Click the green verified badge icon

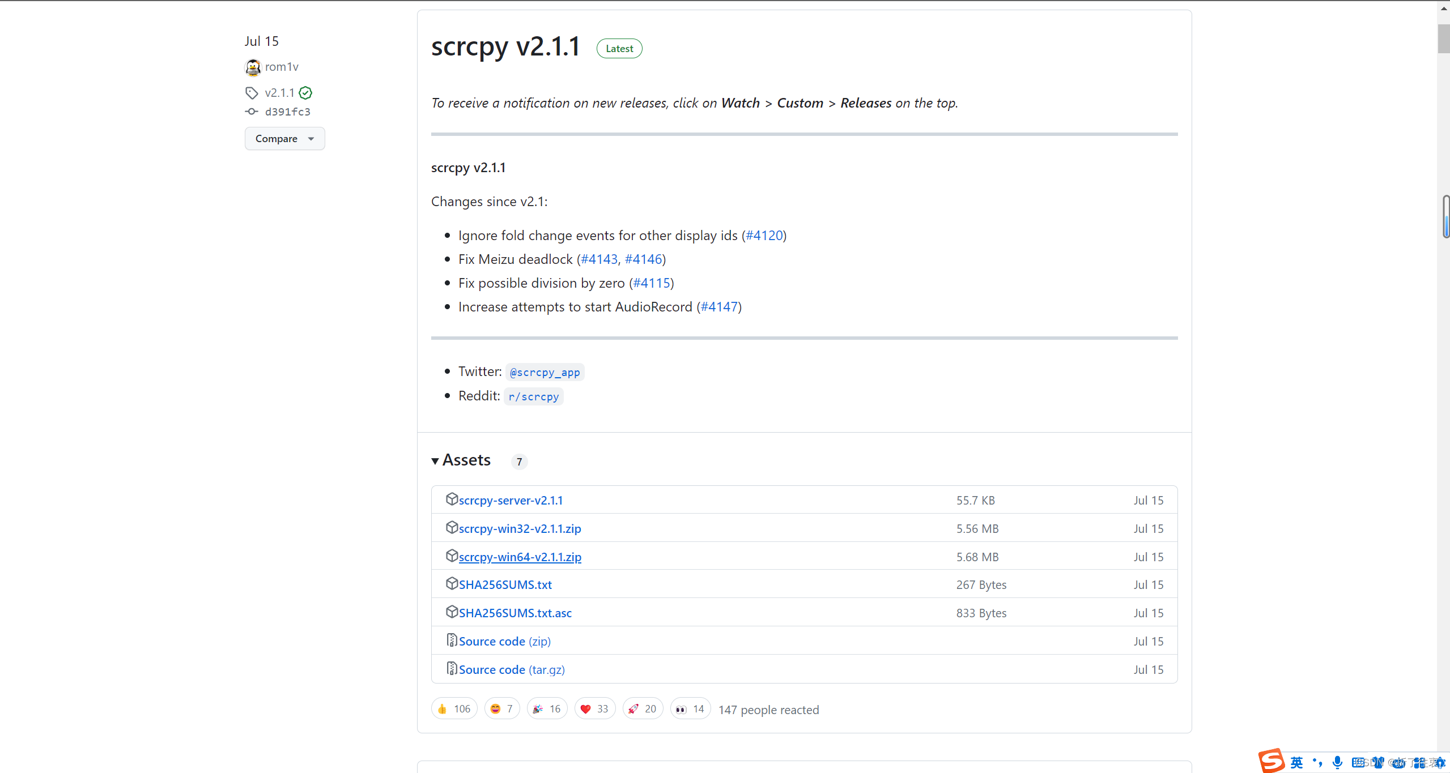click(305, 93)
